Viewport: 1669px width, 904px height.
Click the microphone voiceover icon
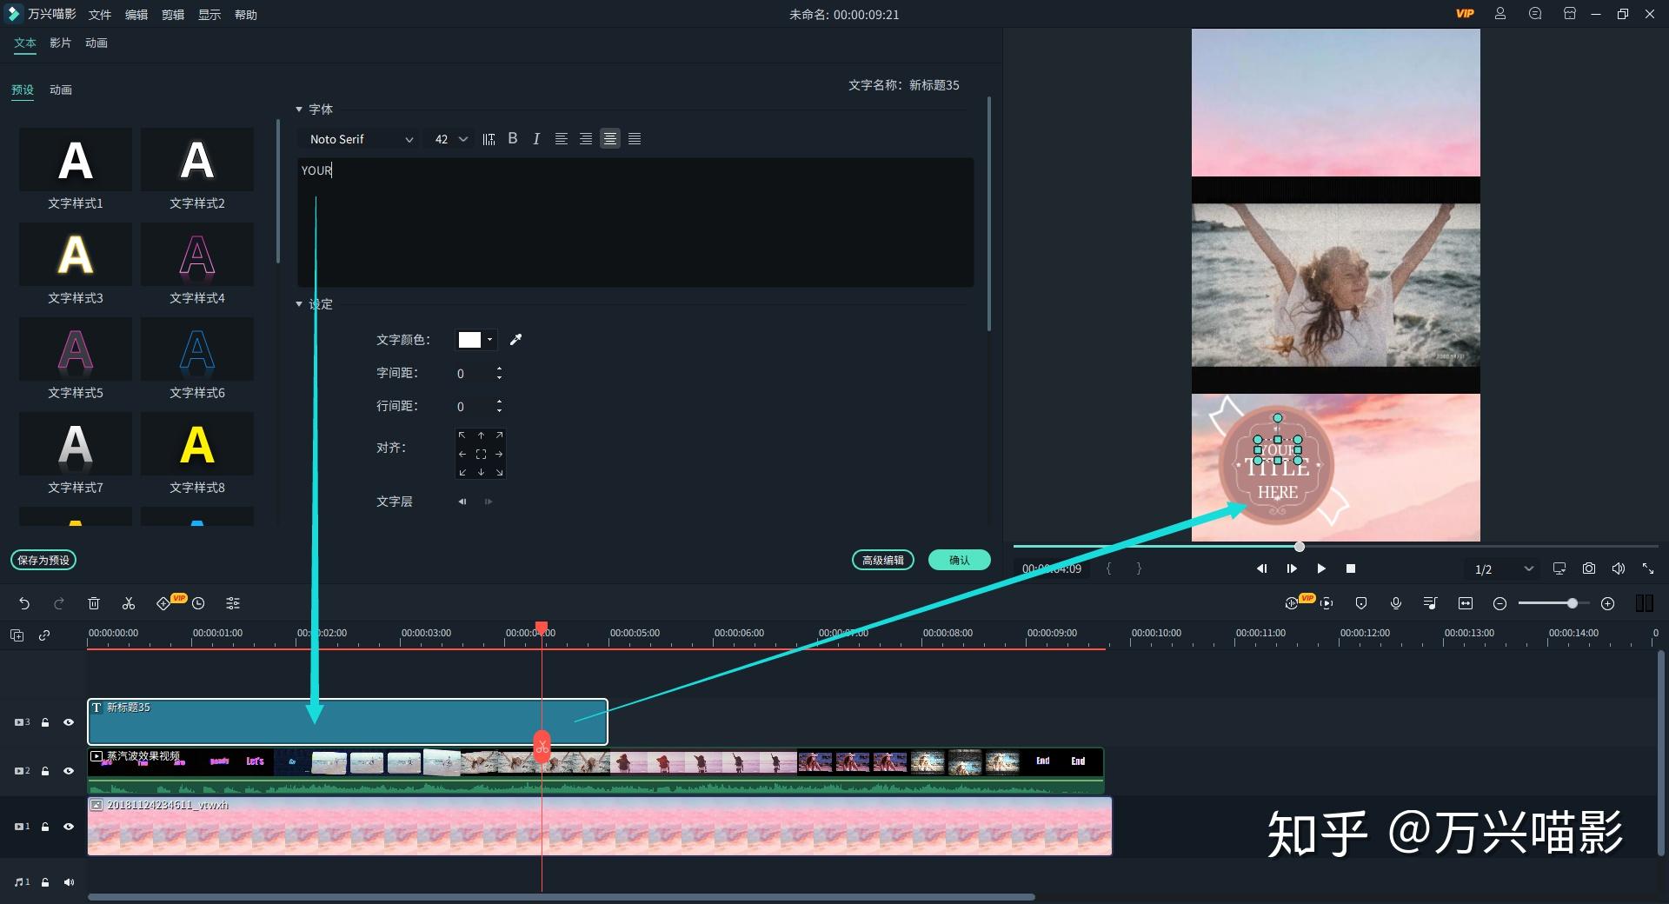pos(1396,603)
